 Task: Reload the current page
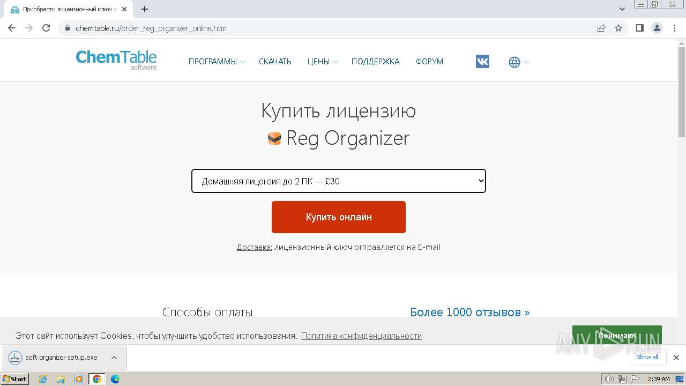tap(46, 28)
